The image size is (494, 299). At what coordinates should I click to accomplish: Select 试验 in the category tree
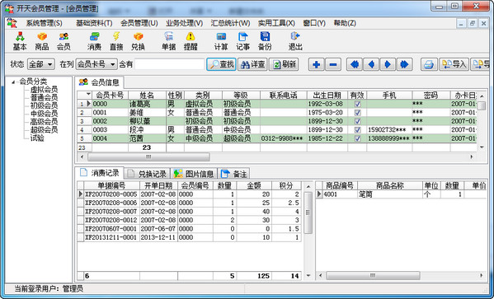[x=37, y=138]
